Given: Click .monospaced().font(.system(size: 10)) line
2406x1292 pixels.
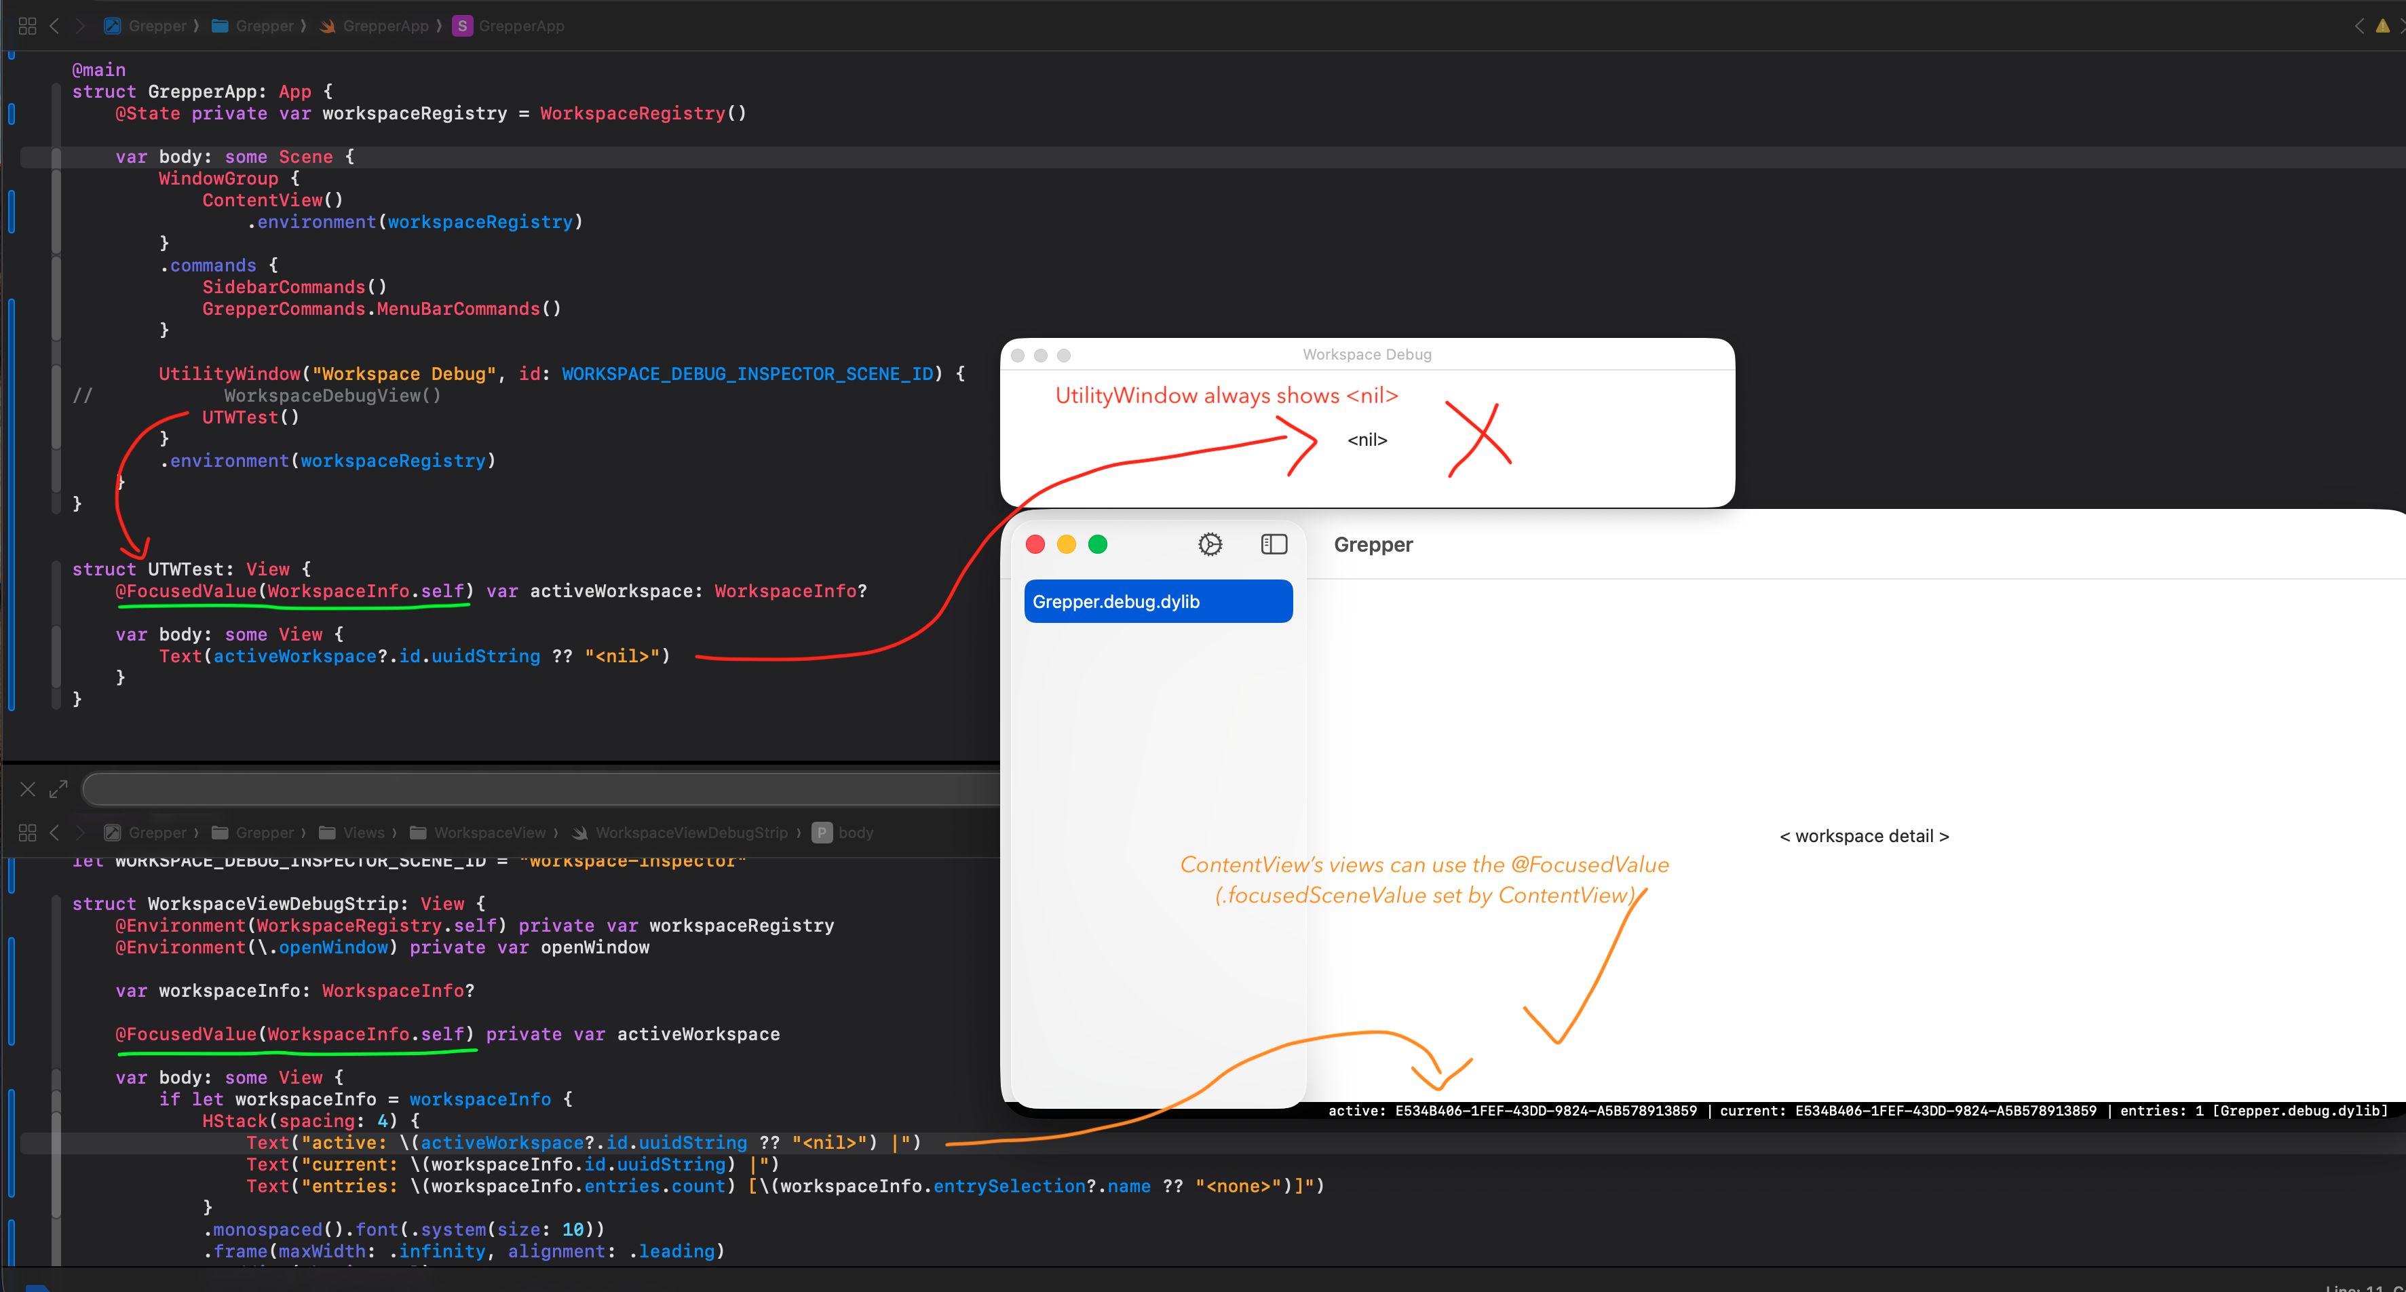Looking at the screenshot, I should 404,1230.
